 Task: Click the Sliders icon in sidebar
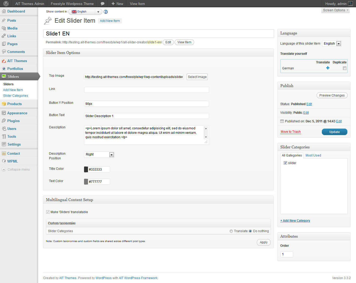(x=4, y=76)
